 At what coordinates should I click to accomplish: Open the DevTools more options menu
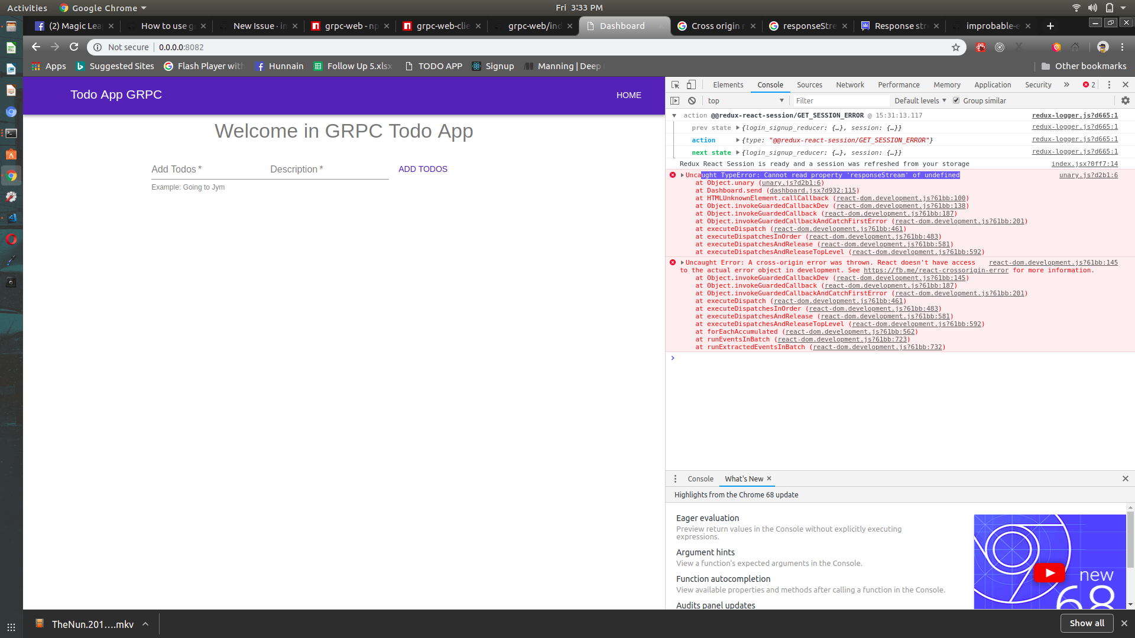point(1108,84)
